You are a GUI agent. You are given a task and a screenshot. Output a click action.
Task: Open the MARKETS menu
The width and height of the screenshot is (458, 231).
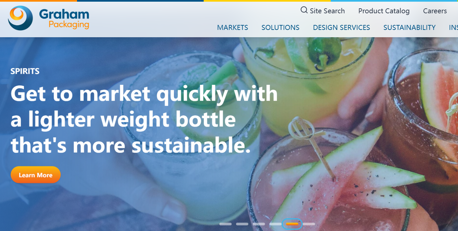233,28
